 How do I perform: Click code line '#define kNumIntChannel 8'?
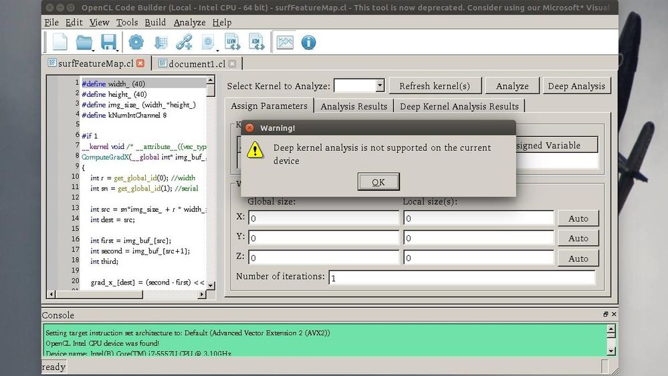point(124,115)
